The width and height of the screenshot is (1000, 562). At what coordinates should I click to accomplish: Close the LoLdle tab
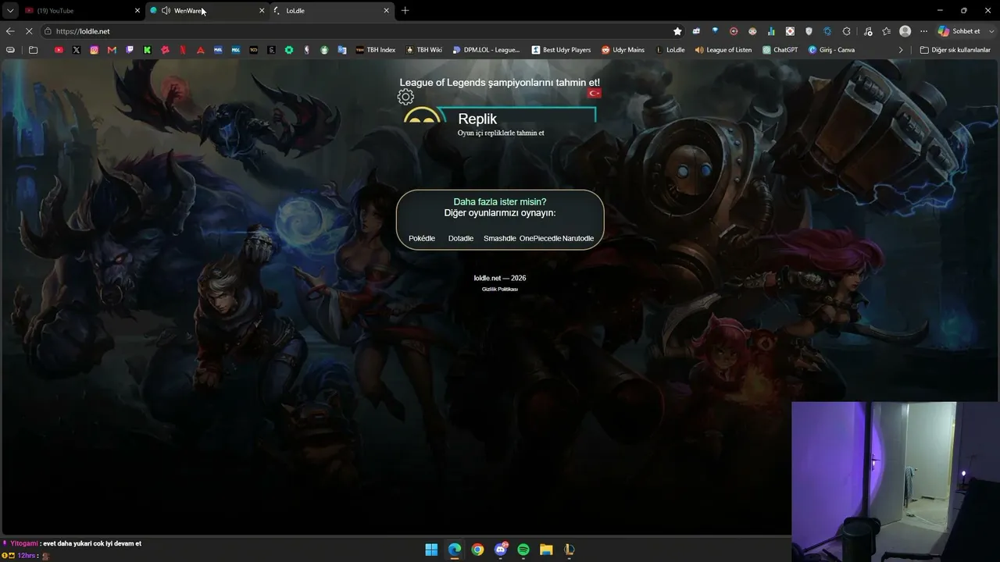tap(386, 11)
